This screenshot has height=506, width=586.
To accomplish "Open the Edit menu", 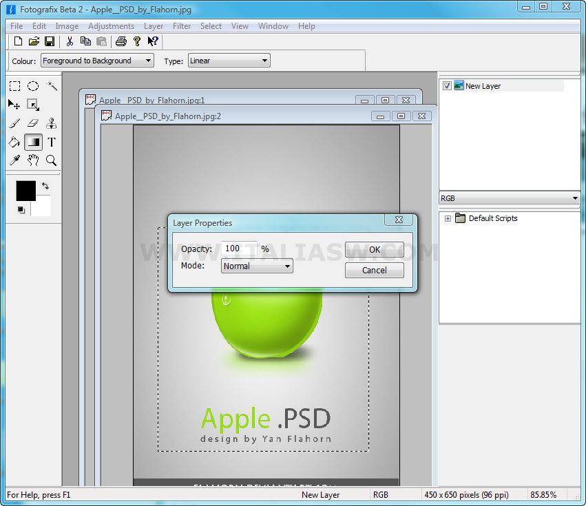I will click(x=39, y=26).
